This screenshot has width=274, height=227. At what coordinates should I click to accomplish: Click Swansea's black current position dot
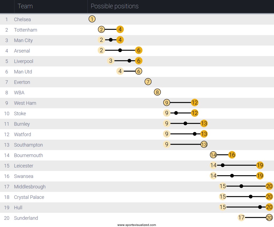click(x=232, y=176)
